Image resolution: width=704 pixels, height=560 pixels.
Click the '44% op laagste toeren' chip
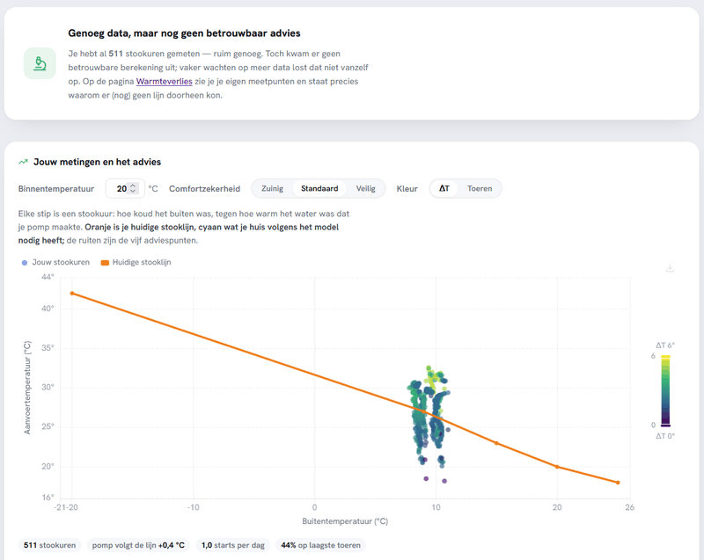click(320, 545)
